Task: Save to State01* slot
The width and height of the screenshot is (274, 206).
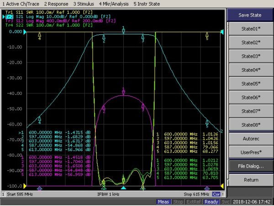Action: pos(251,29)
